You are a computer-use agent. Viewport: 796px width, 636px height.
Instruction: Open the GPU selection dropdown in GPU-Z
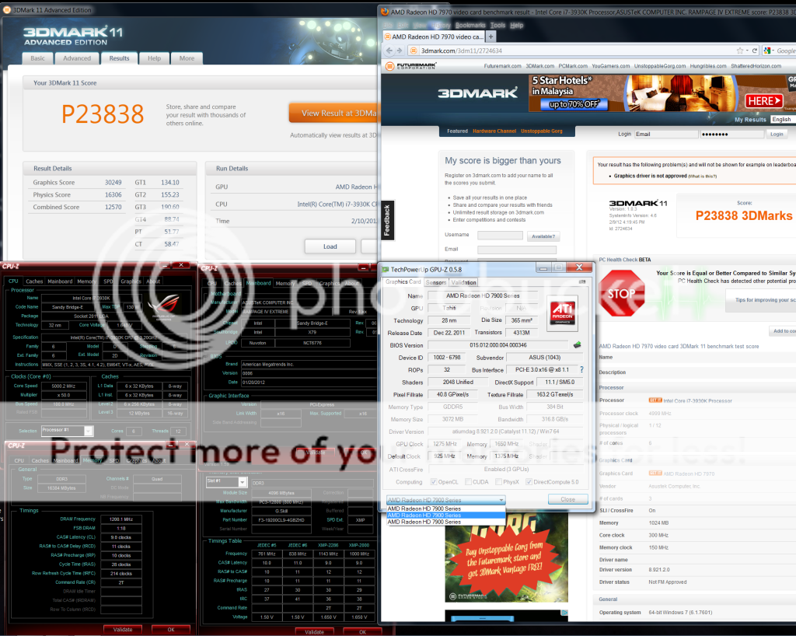click(x=445, y=500)
